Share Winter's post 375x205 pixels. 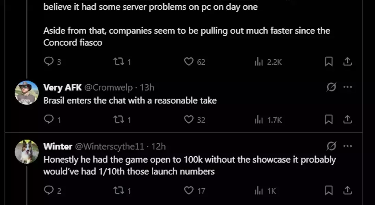(347, 190)
